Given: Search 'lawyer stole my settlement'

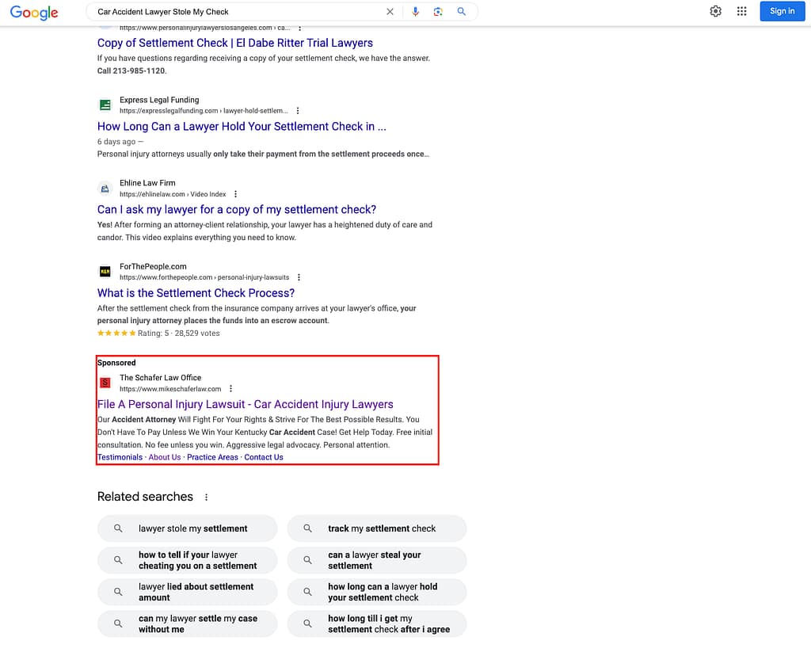Looking at the screenshot, I should point(187,528).
